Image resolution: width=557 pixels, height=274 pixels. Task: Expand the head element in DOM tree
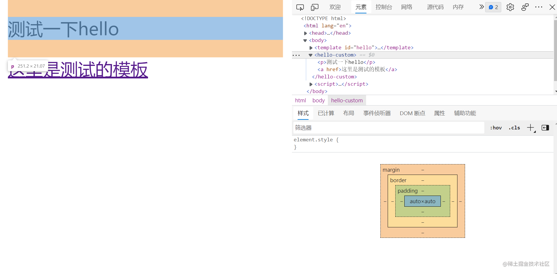[x=305, y=33]
